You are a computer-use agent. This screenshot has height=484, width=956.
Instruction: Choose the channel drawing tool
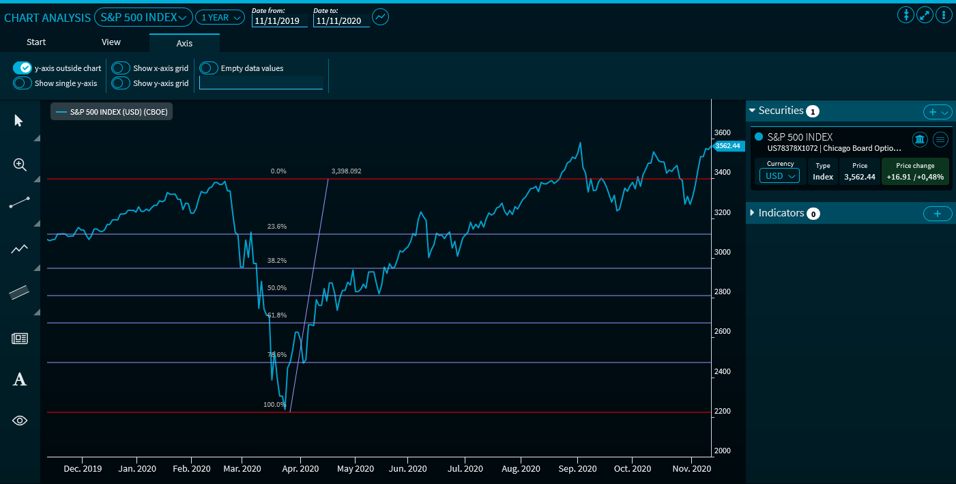pyautogui.click(x=19, y=292)
